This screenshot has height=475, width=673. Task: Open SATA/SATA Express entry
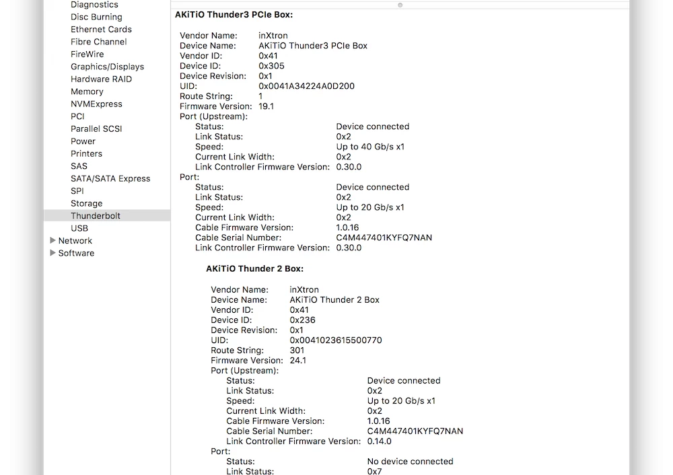[111, 178]
